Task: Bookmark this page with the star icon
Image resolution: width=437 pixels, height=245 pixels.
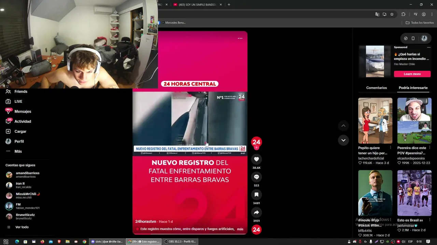Action: pyautogui.click(x=392, y=14)
